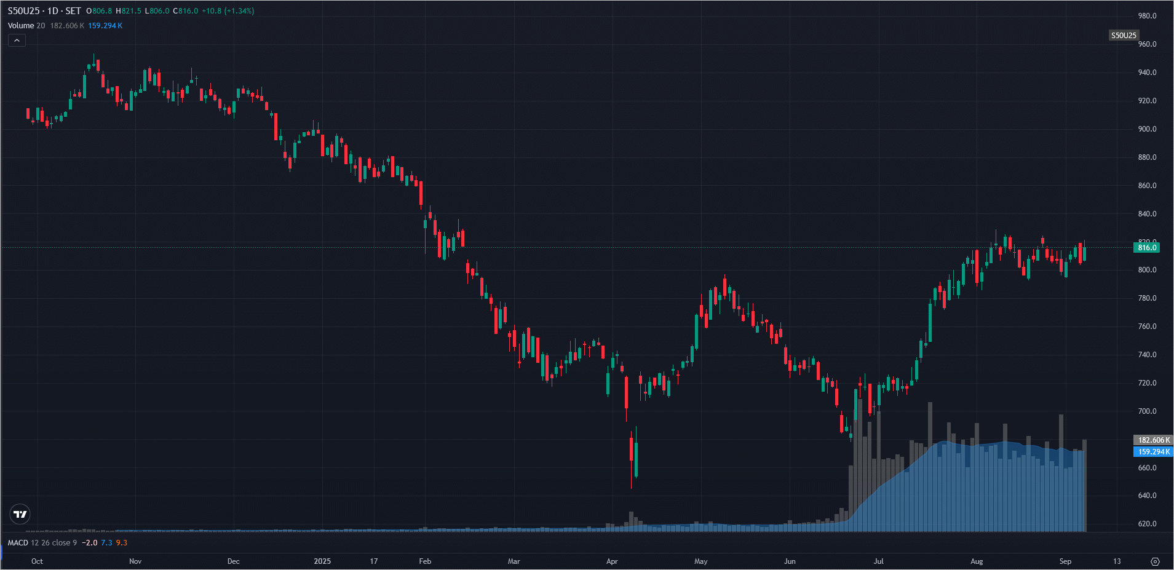Open chart settings hexagon gear icon
Image resolution: width=1174 pixels, height=570 pixels.
(x=1155, y=561)
